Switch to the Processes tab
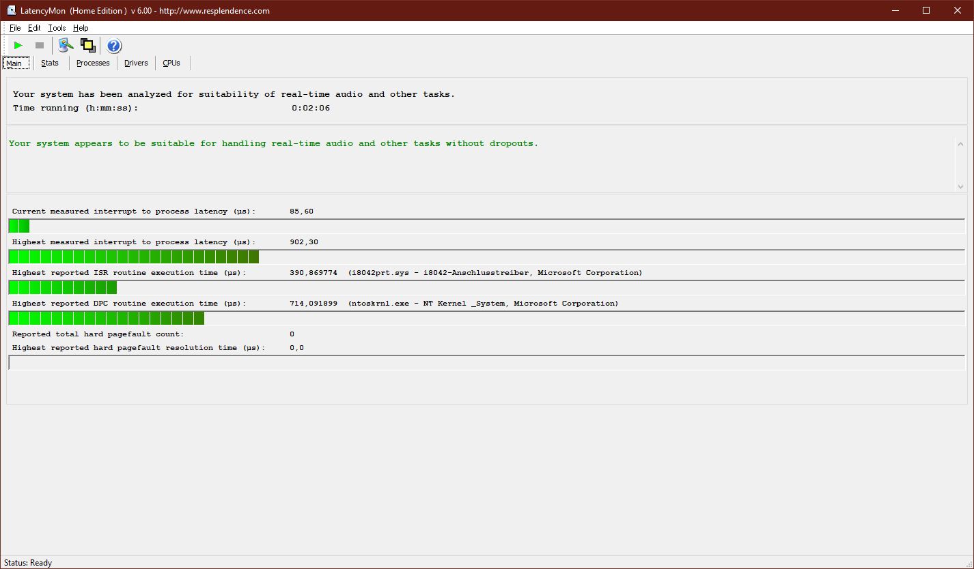 93,63
